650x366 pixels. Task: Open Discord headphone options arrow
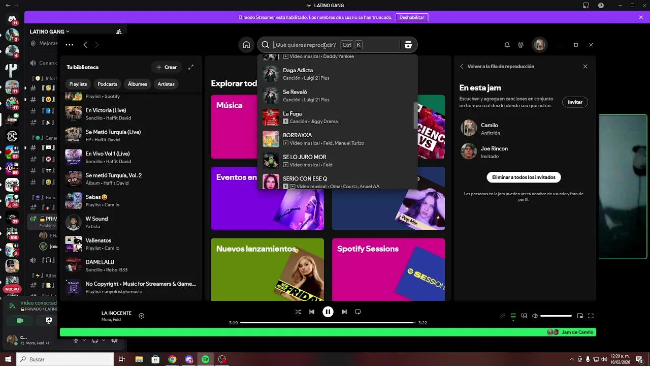click(103, 341)
